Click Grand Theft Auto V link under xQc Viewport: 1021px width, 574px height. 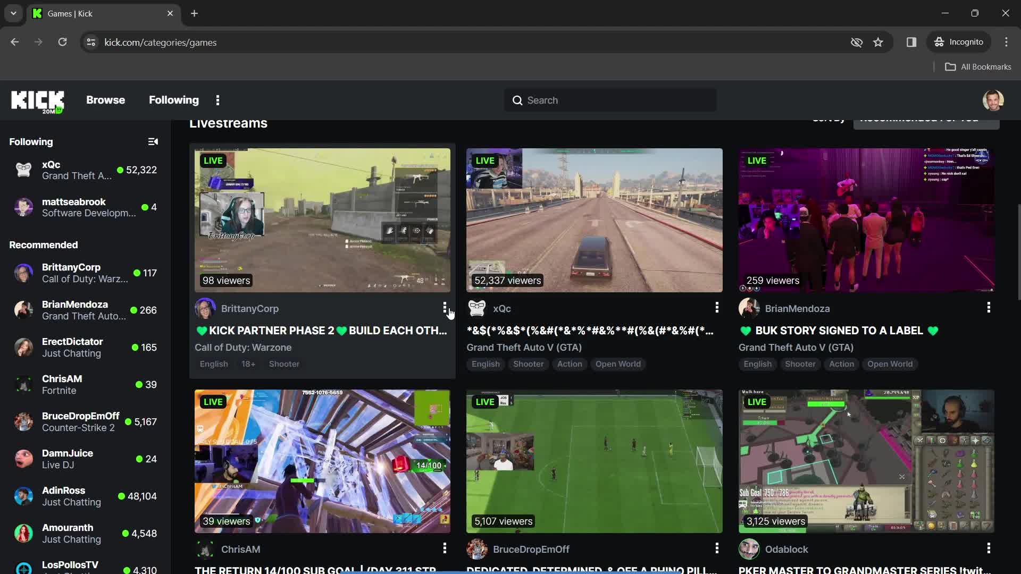(524, 348)
